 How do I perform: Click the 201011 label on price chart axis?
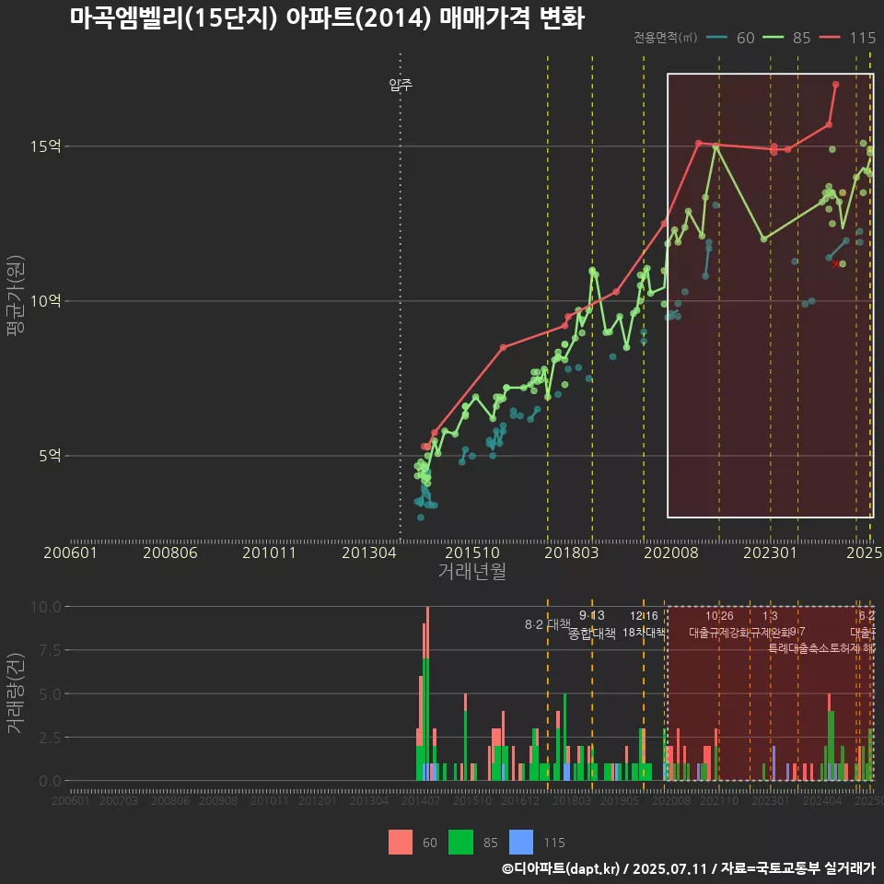point(269,552)
